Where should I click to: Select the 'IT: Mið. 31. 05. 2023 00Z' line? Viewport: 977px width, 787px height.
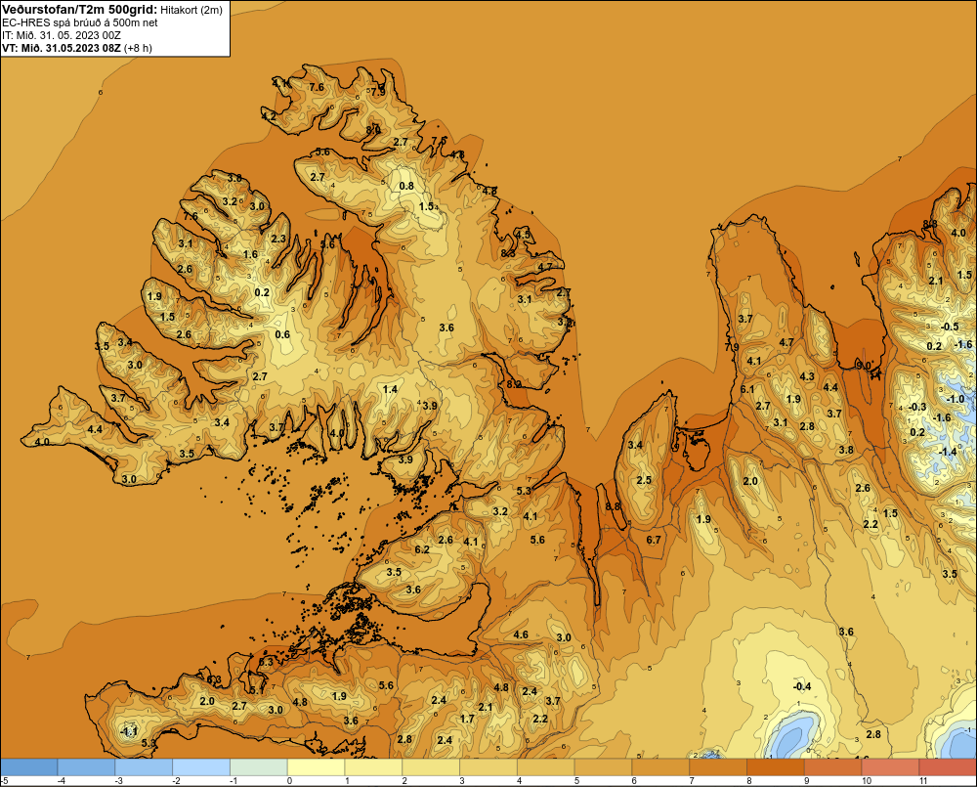click(x=62, y=35)
